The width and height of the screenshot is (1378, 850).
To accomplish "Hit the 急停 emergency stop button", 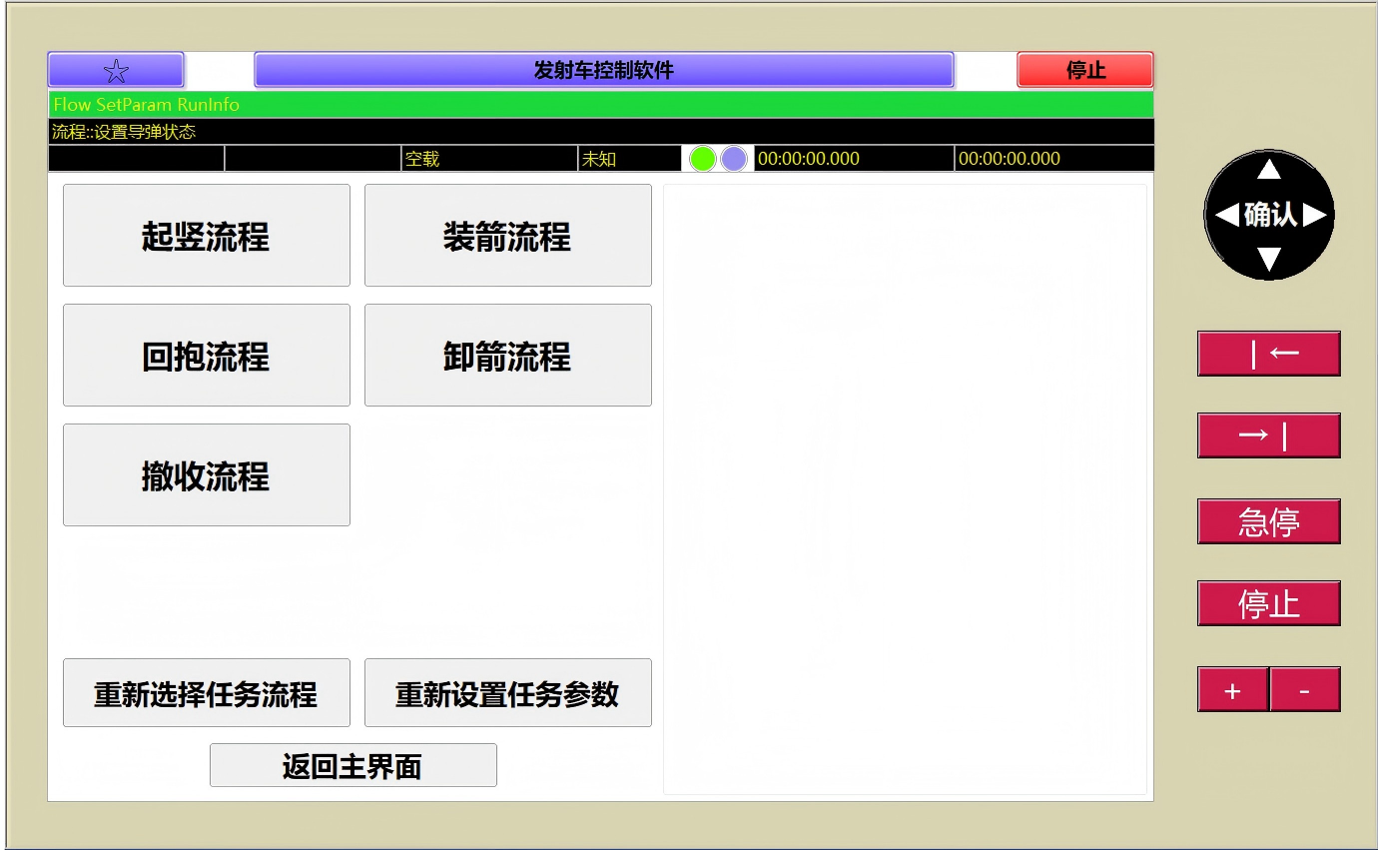I will coord(1268,521).
